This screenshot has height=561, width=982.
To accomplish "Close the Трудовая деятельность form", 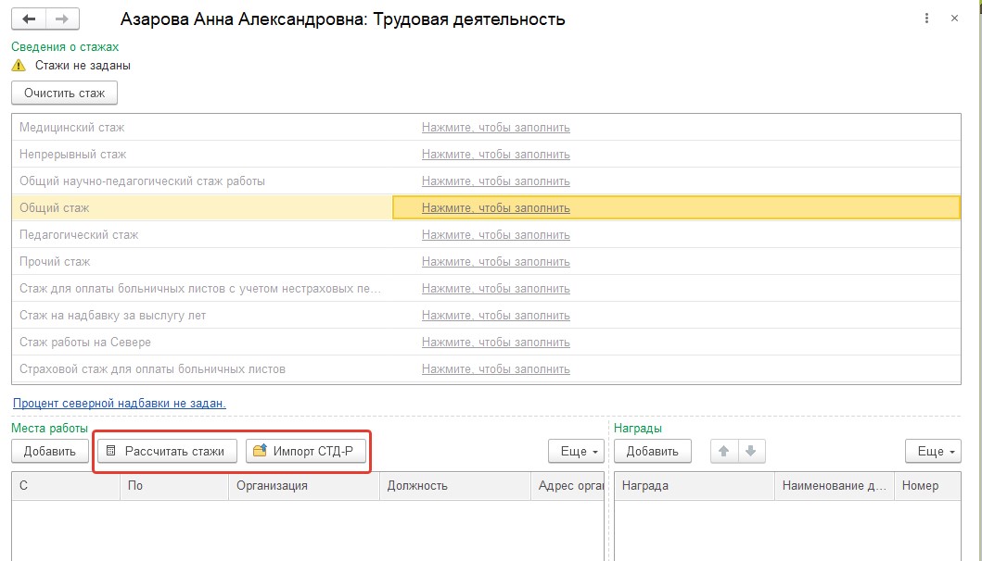I will (x=954, y=19).
